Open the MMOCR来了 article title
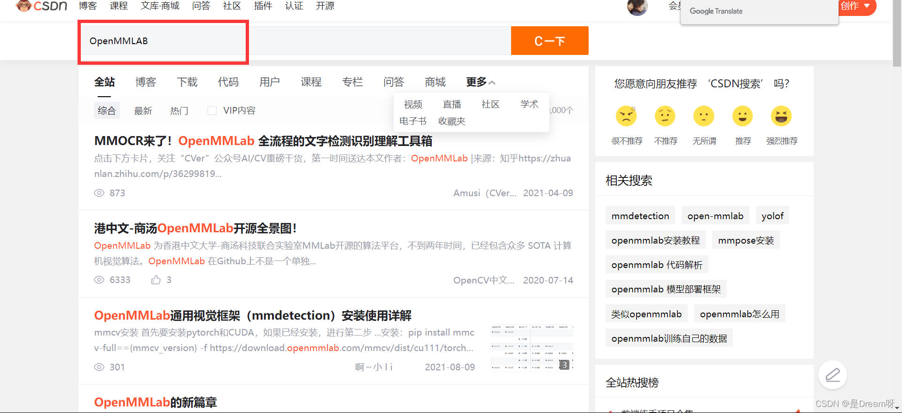The image size is (902, 413). click(263, 141)
